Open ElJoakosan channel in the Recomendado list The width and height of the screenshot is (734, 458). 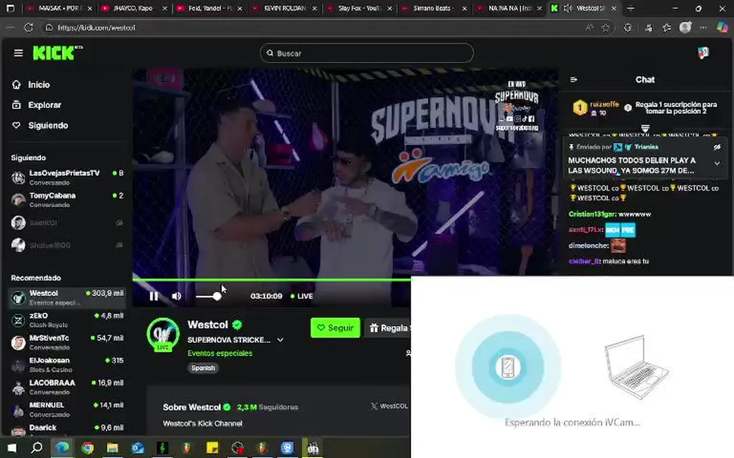67,364
